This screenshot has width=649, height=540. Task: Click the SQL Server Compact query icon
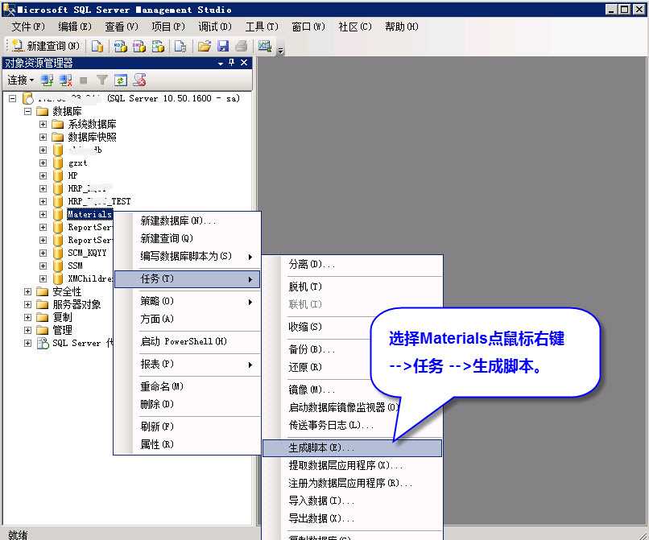180,46
